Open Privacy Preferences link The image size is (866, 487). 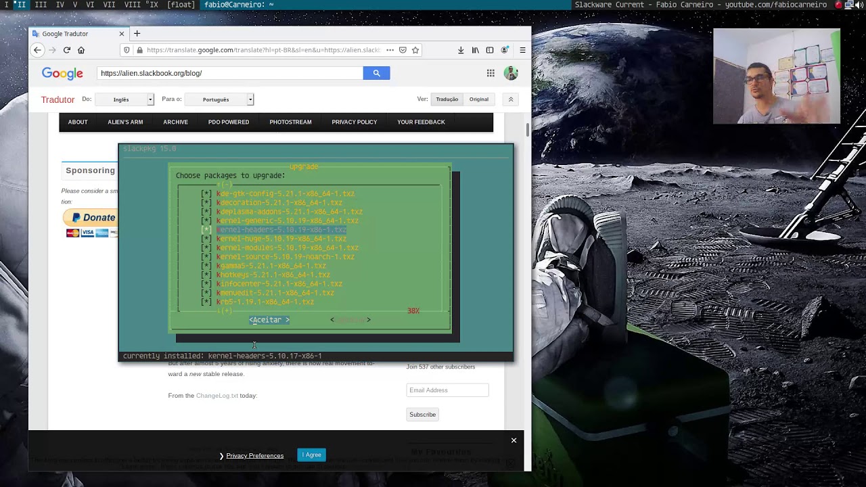pos(254,455)
